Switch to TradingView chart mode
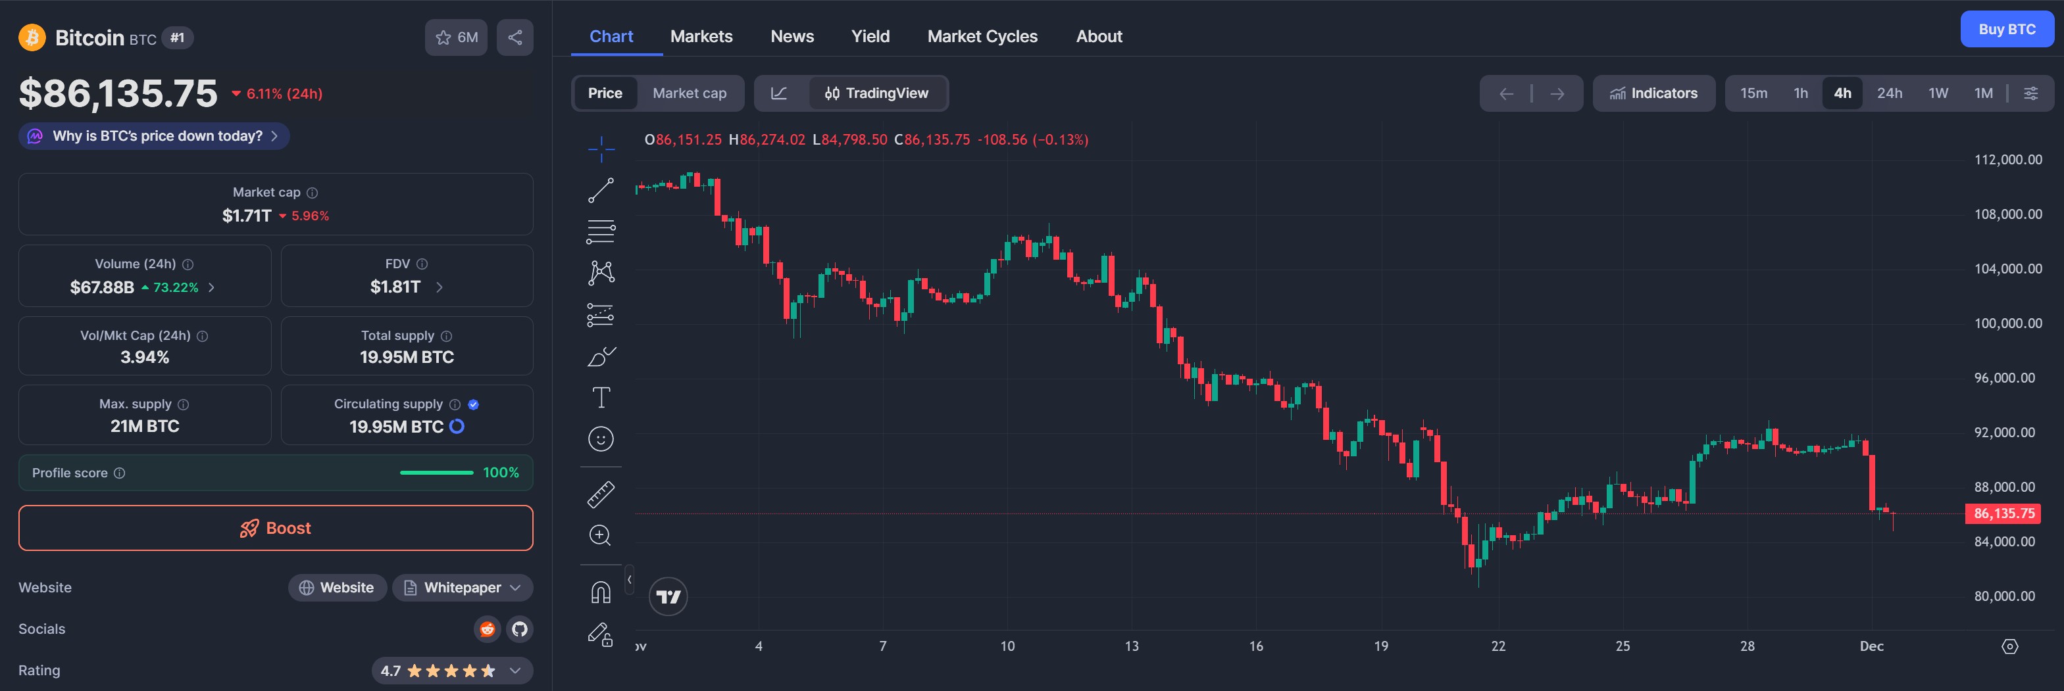Viewport: 2064px width, 691px height. point(877,93)
